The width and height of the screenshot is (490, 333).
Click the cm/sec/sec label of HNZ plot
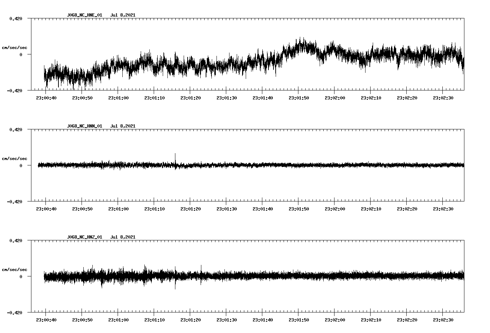tap(14, 270)
